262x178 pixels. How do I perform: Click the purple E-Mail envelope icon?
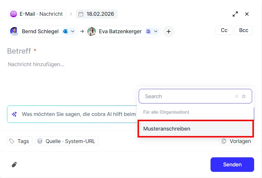click(x=13, y=14)
